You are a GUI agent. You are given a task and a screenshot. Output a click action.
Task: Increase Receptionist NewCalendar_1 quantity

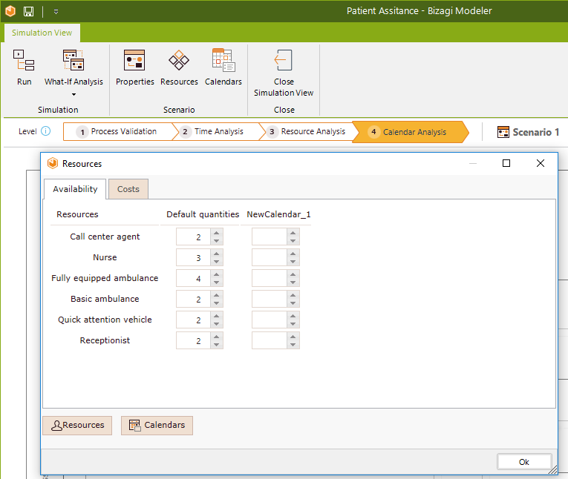tap(293, 337)
